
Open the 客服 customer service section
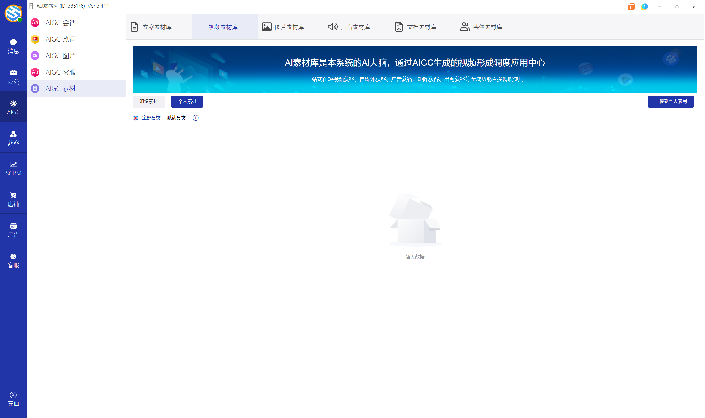pyautogui.click(x=13, y=260)
